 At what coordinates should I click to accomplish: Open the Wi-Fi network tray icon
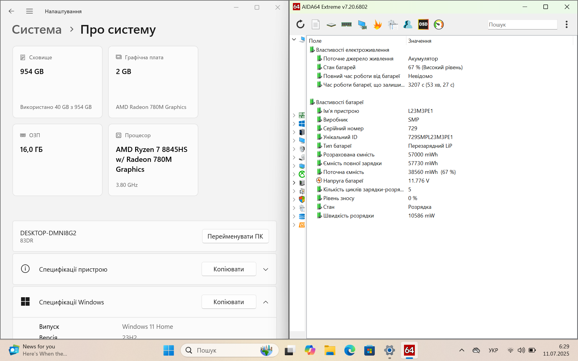510,350
